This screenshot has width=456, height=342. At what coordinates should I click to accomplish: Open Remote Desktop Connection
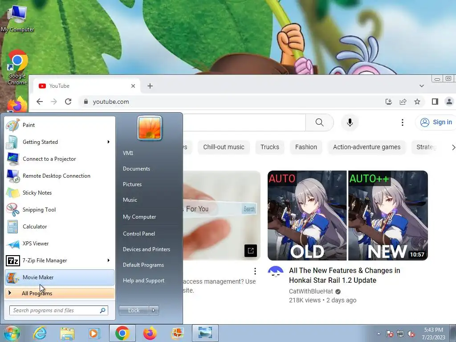pos(60,175)
